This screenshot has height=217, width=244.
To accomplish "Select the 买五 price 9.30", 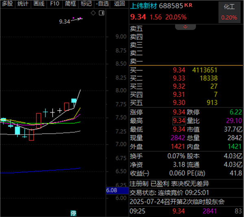I will tap(179, 103).
